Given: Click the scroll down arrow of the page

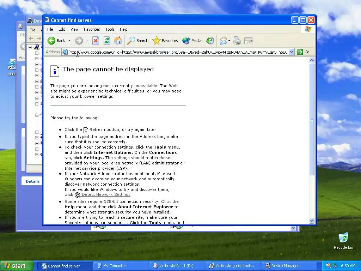Looking at the screenshot, I should [312, 221].
